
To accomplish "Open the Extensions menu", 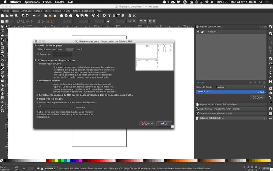I will [88, 11].
